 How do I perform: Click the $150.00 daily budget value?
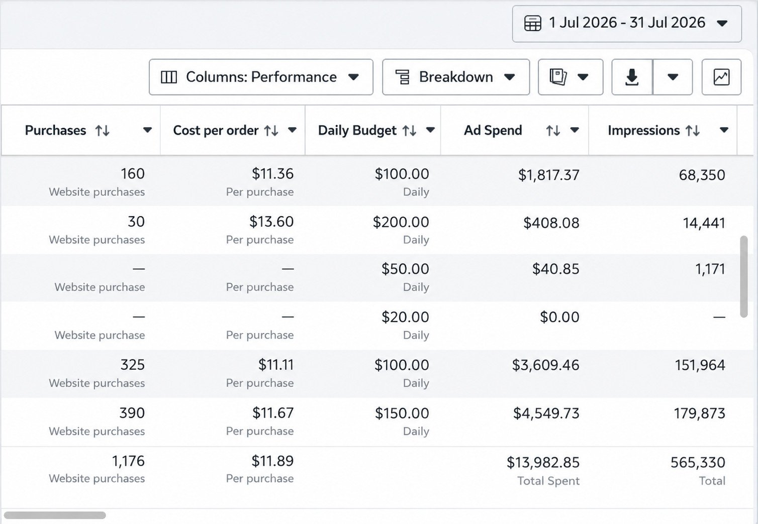(x=402, y=413)
